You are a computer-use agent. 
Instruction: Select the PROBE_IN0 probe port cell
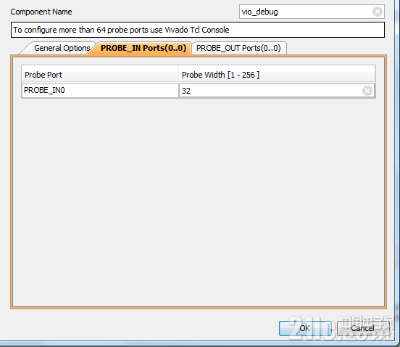click(x=100, y=91)
